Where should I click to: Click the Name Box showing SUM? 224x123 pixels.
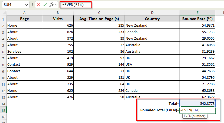pyautogui.click(x=15, y=5)
